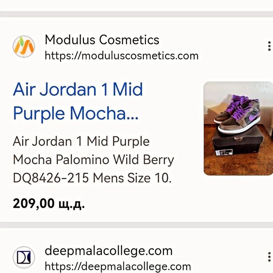Tap the Modulus Cosmetics site name
The image size is (273, 273).
[x=102, y=39]
